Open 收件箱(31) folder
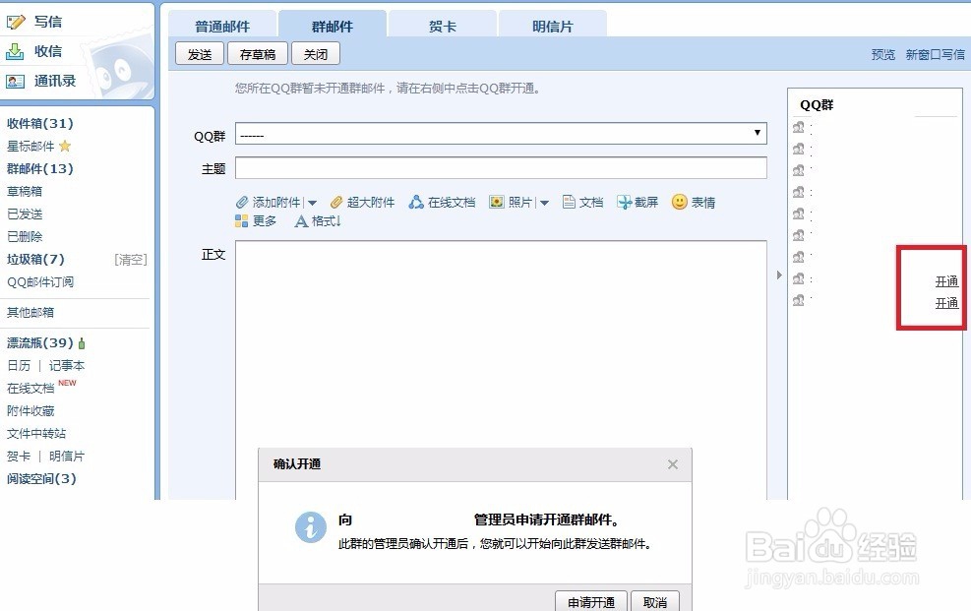Viewport: 971px width, 611px height. click(x=40, y=123)
